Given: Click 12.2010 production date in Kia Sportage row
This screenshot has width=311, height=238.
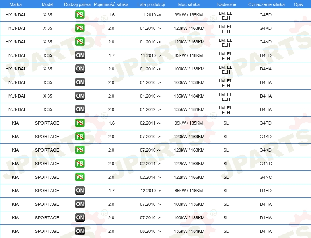Looking at the screenshot, I should tap(150, 191).
